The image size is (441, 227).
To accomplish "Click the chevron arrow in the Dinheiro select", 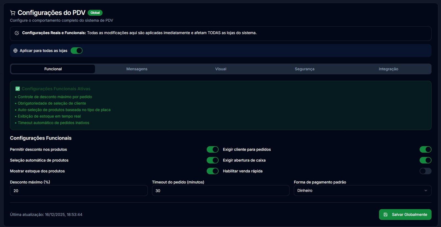I will click(426, 190).
